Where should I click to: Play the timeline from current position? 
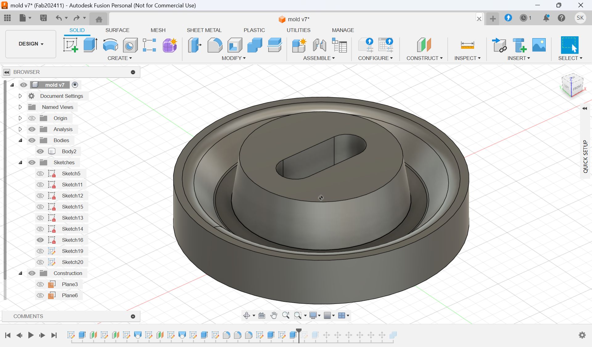point(31,335)
